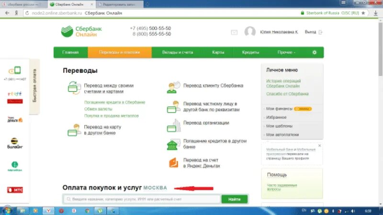Expand Мои автоплатежи in personal menu
The width and height of the screenshot is (383, 215).
tap(282, 135)
